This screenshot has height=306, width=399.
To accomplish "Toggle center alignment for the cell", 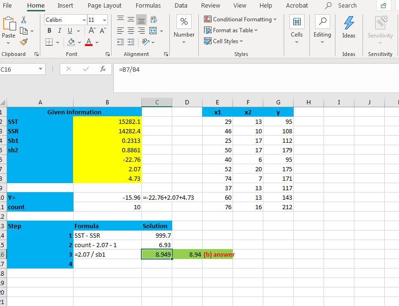I will coord(130,30).
